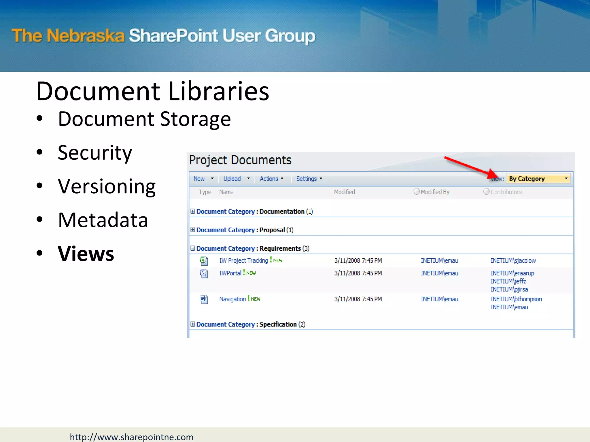This screenshot has width=590, height=442.
Task: Click the Document Category link for Proposal
Action: point(226,230)
